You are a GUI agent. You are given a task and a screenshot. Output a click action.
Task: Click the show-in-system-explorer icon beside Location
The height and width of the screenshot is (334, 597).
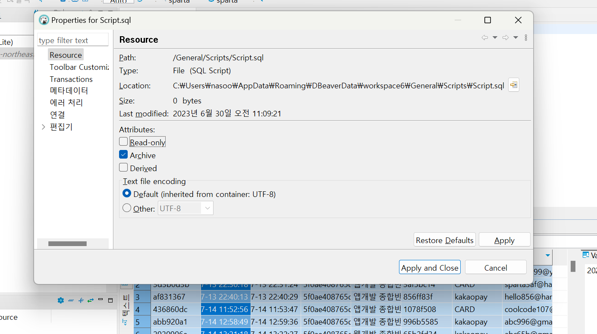(x=513, y=85)
